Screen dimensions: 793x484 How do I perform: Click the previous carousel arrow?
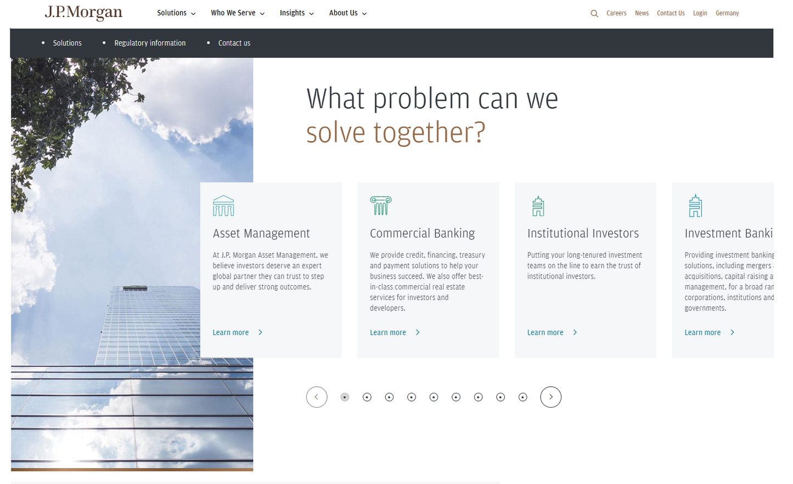pos(317,397)
